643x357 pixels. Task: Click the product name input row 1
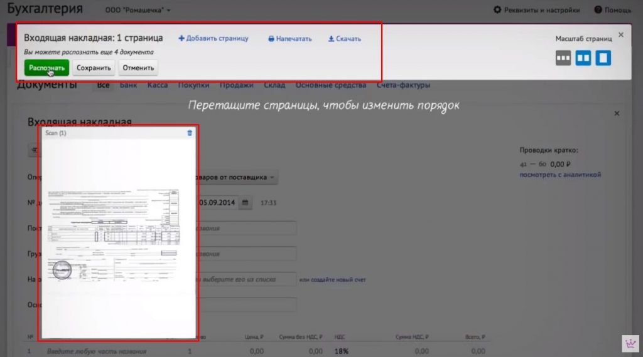(x=97, y=351)
